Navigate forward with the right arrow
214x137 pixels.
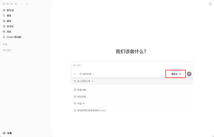coord(27,4)
